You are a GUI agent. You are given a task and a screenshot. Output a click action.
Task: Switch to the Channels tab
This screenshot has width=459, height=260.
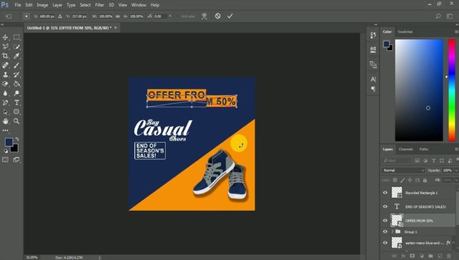click(x=406, y=149)
